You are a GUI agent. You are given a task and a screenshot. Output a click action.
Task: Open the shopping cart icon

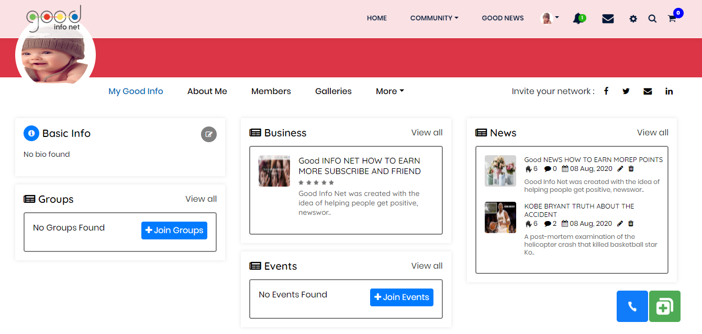pos(672,19)
